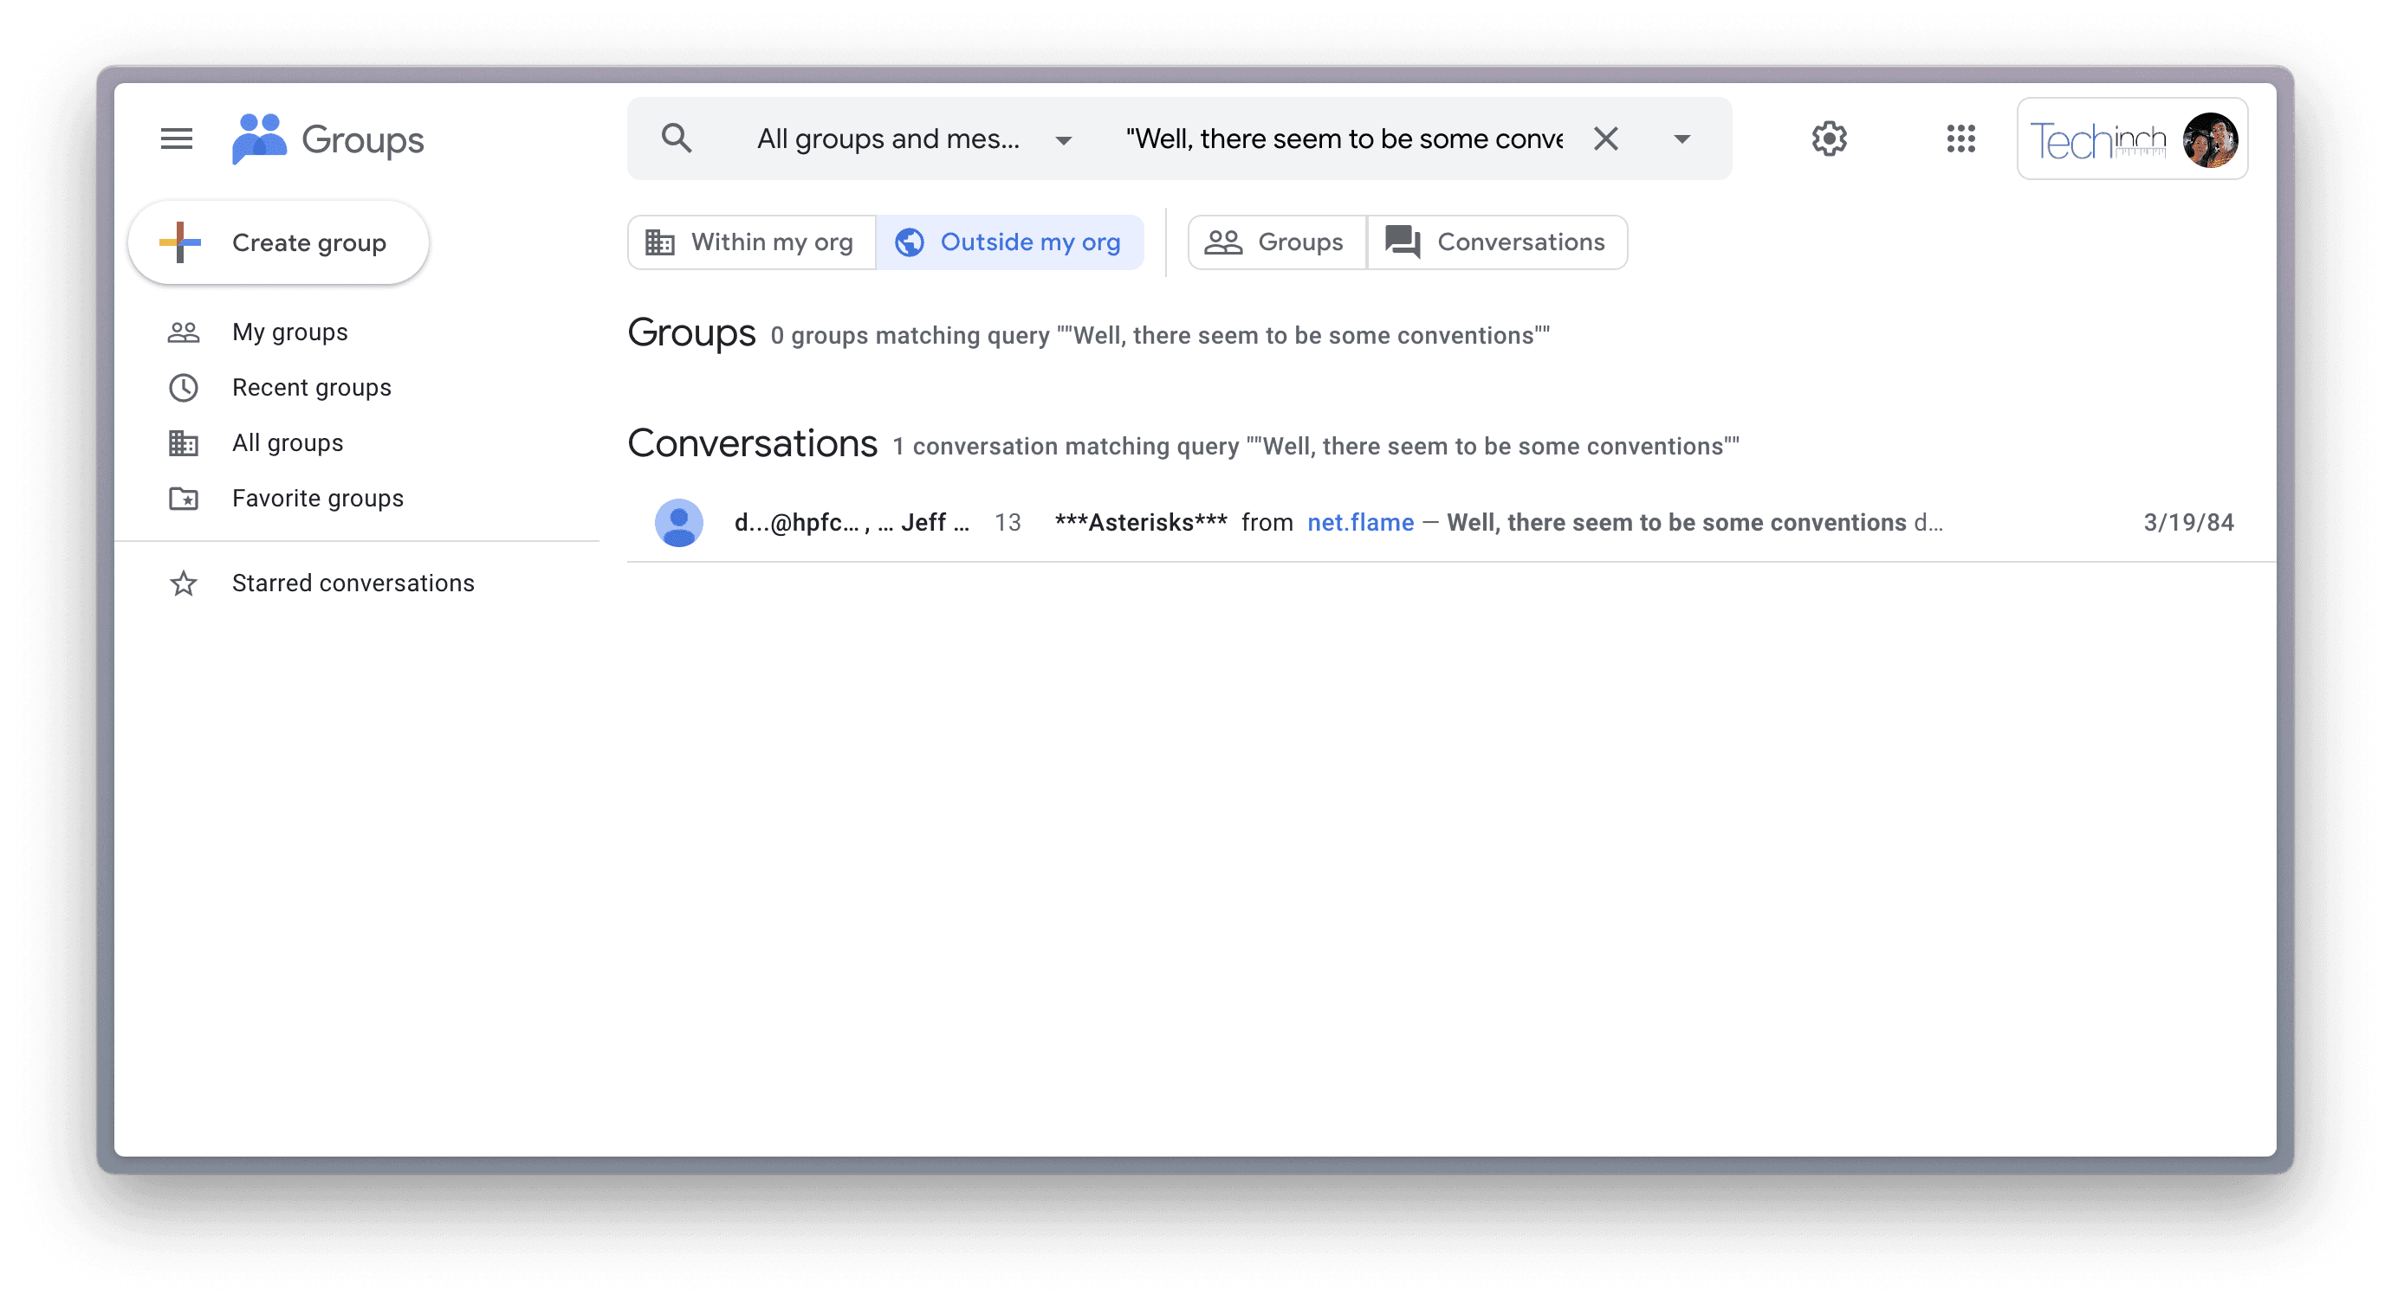The image size is (2391, 1302).
Task: Toggle the Outside my org filter
Action: (1010, 243)
